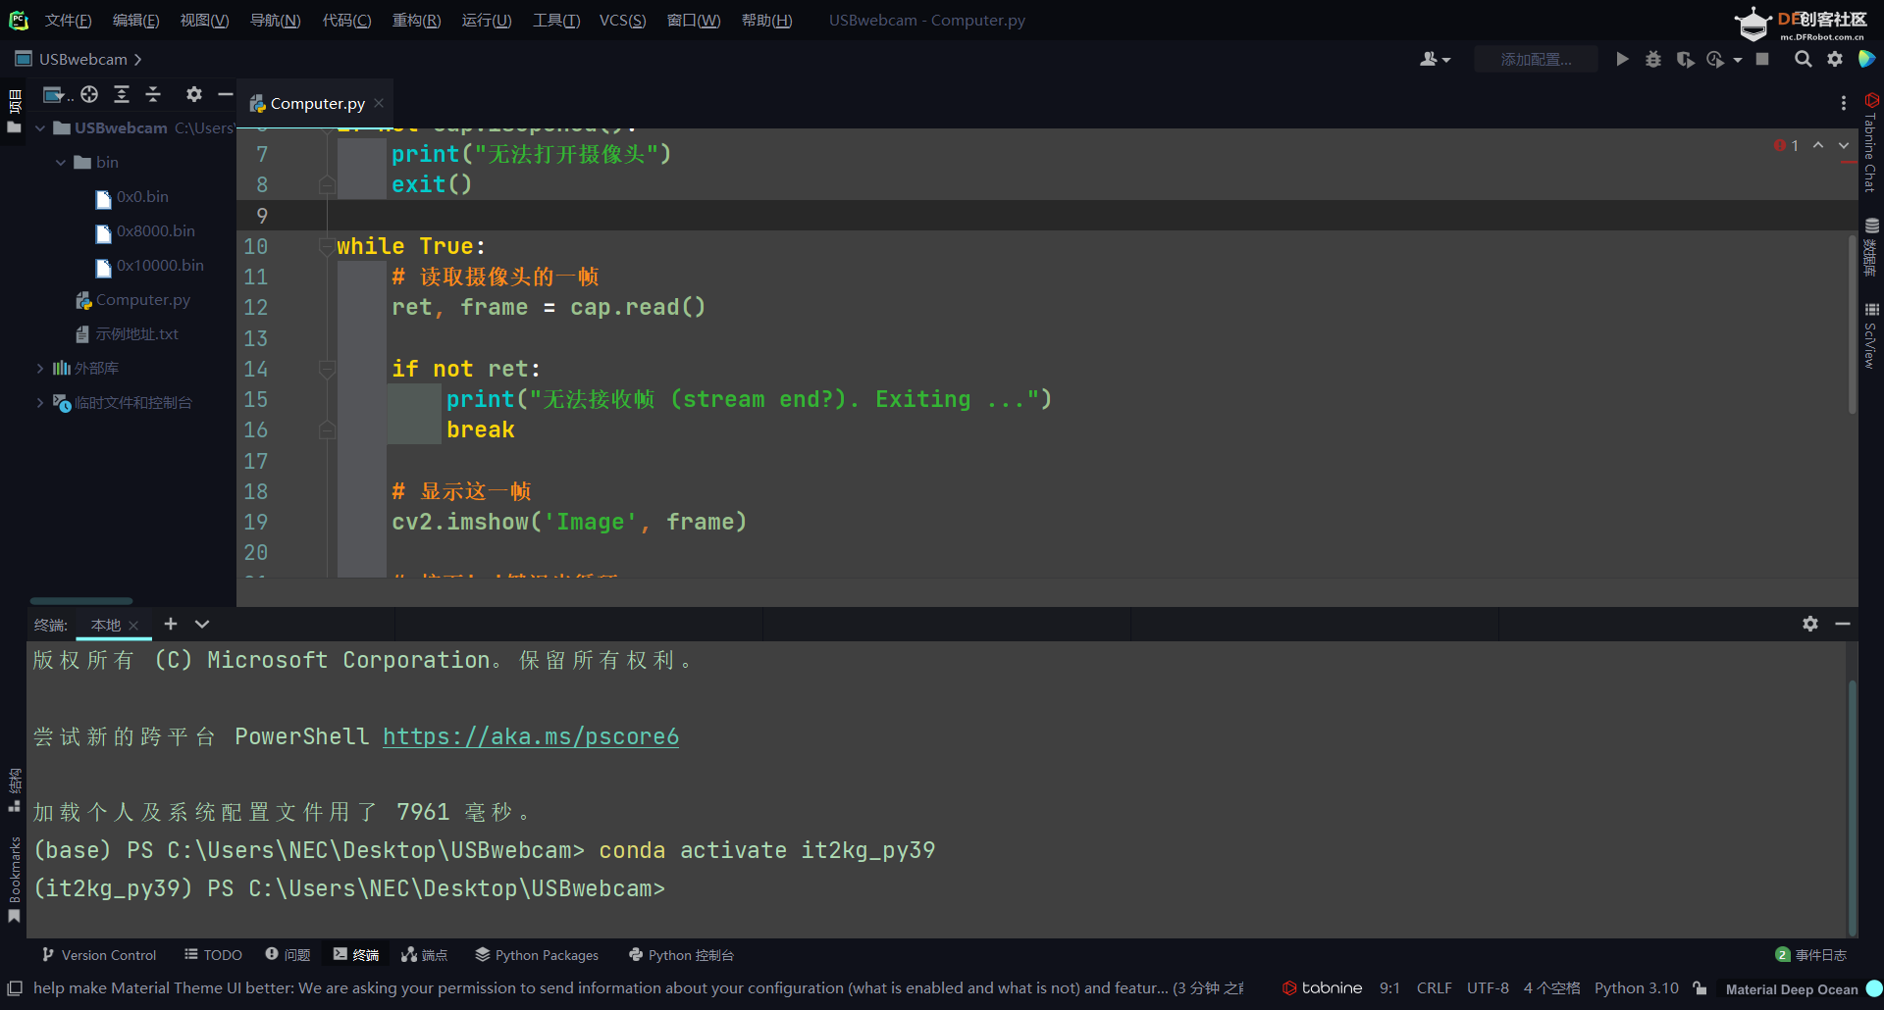
Task: Collapse all project tree items icon
Action: coord(153,94)
